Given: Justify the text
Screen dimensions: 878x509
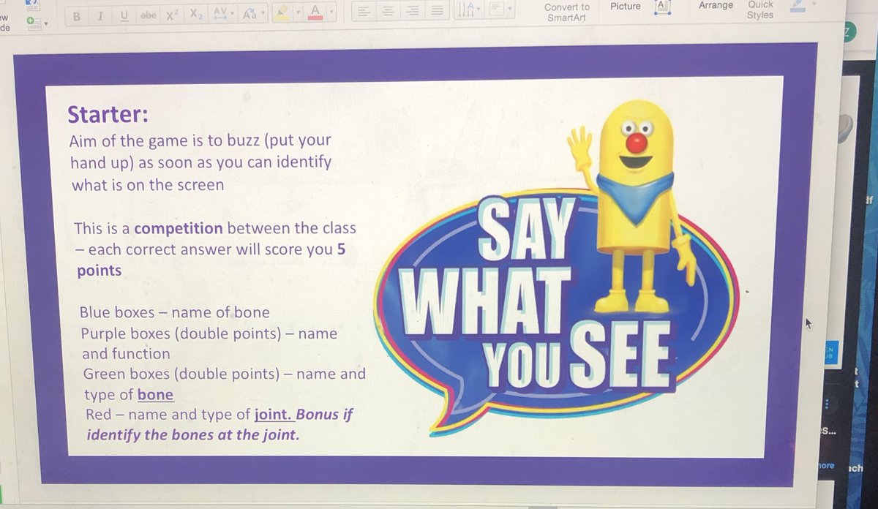Looking at the screenshot, I should point(437,11).
